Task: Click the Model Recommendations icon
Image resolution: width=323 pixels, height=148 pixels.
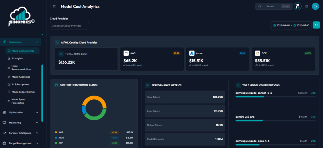Action: tap(9, 68)
